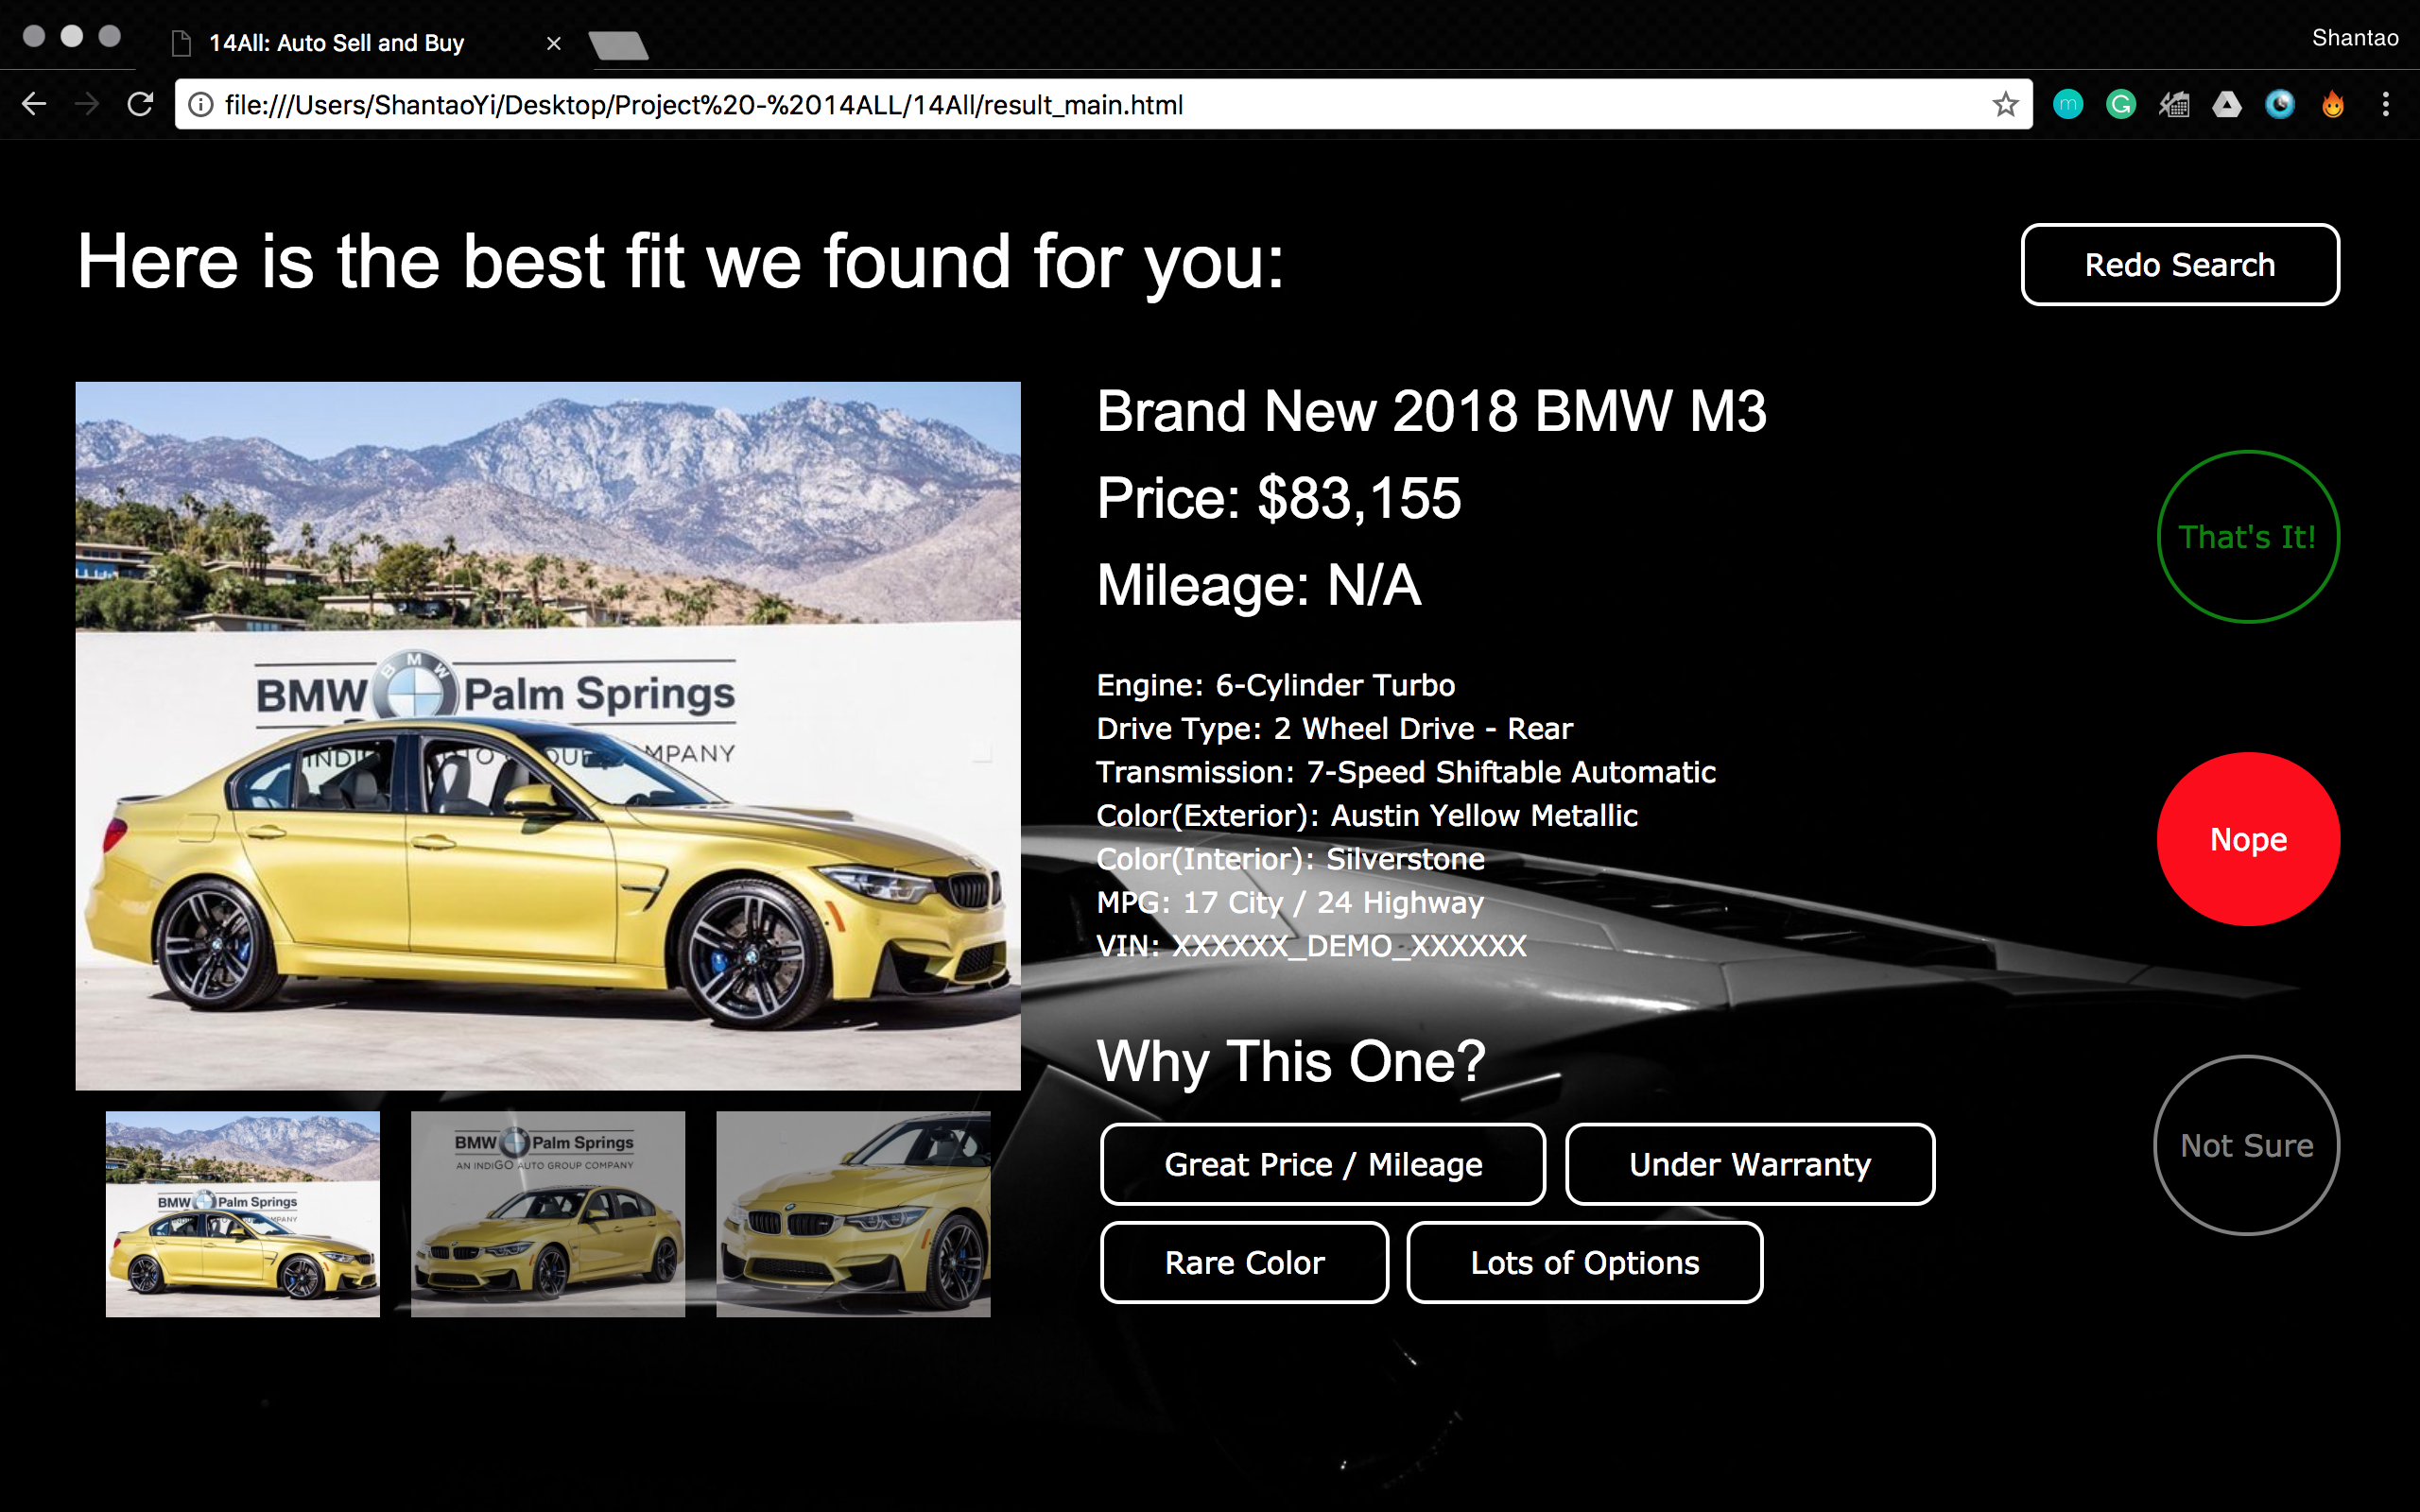Toggle the Great Price / Mileage reason
Screen dimensions: 2420x1512
click(1322, 1164)
